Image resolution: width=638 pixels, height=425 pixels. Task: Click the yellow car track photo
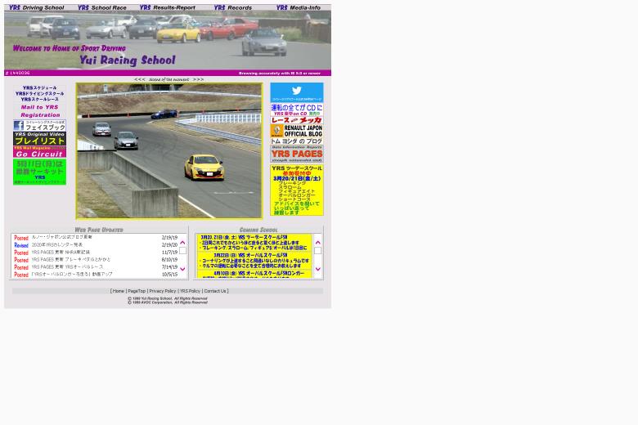click(168, 150)
